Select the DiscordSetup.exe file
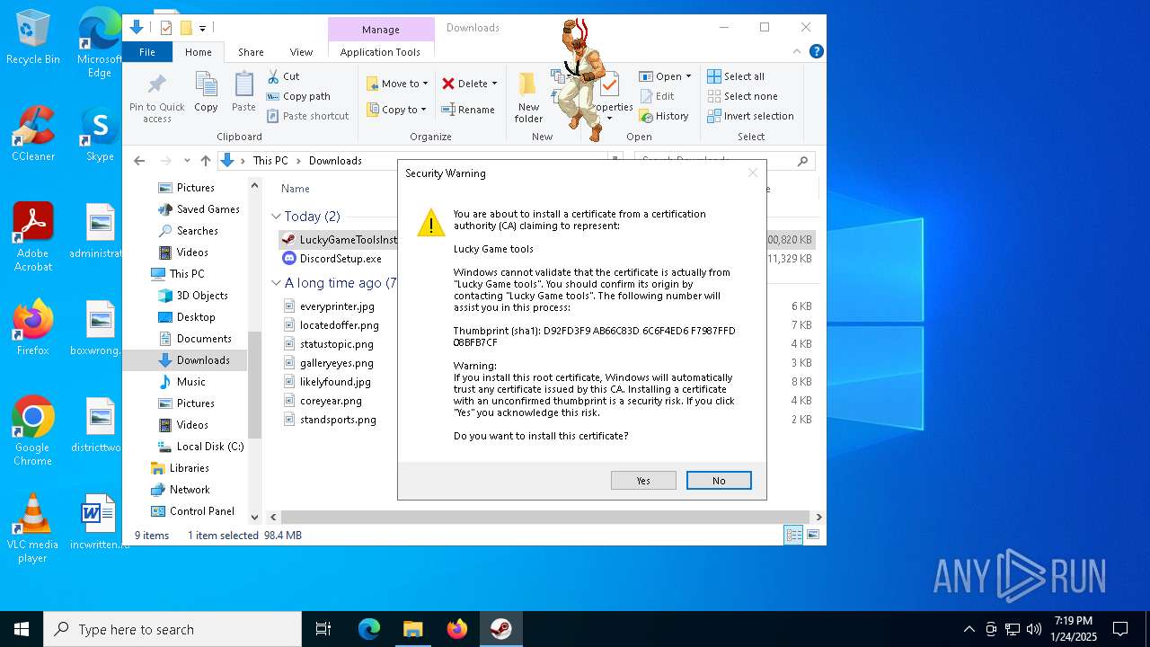 point(341,259)
